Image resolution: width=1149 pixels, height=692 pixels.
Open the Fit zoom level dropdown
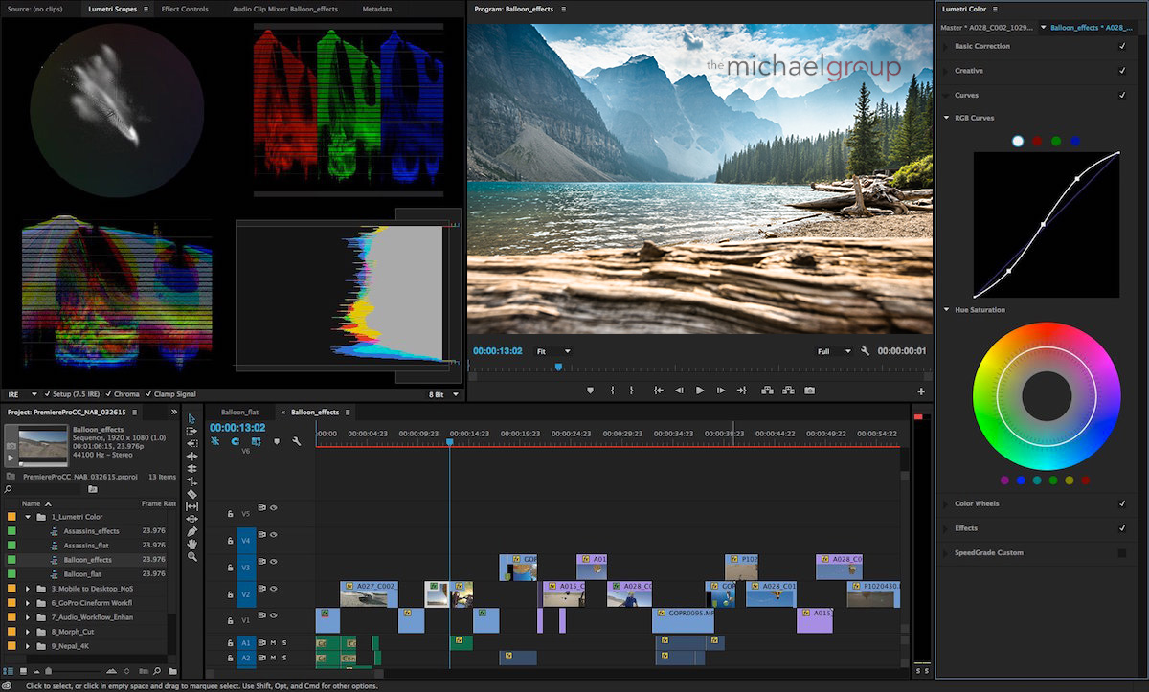[x=552, y=351]
